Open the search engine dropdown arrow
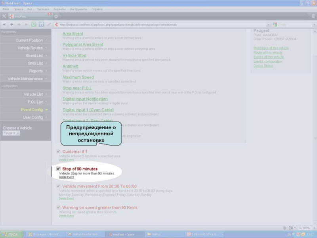Screen dimensions: 317x238 coord(314,25)
